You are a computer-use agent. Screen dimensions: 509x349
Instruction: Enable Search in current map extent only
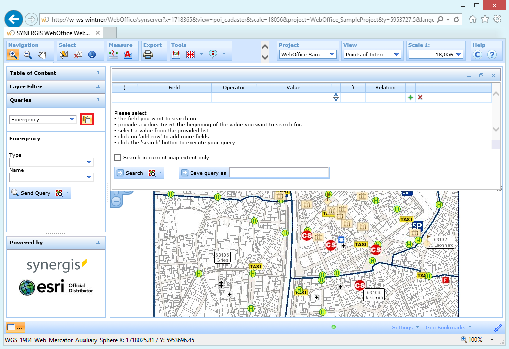(x=118, y=158)
